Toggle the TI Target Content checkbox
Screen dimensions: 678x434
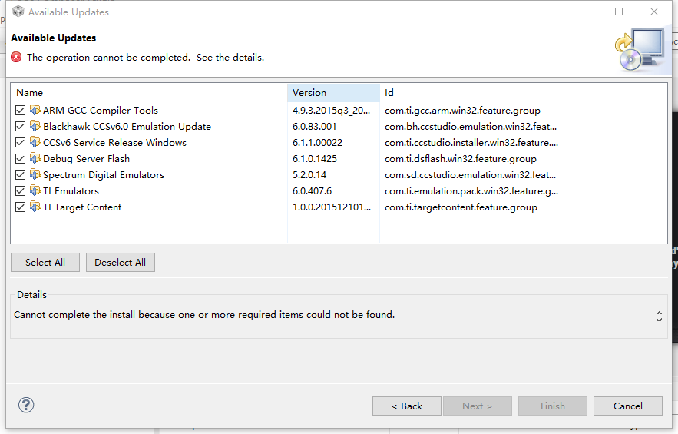20,207
